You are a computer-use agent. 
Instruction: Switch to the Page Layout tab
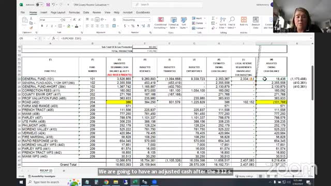(58, 12)
